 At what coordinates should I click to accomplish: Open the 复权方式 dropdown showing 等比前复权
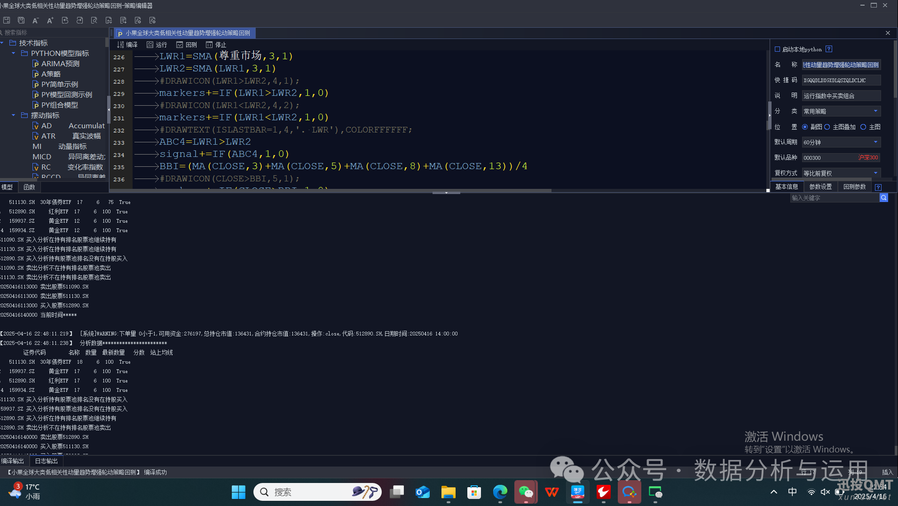[841, 173]
